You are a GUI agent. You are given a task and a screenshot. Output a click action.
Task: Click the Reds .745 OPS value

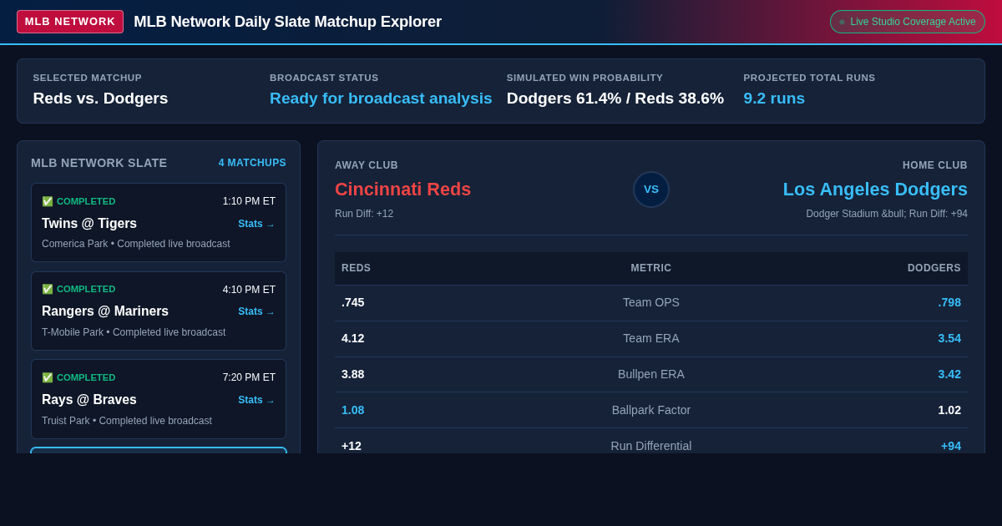(x=353, y=302)
